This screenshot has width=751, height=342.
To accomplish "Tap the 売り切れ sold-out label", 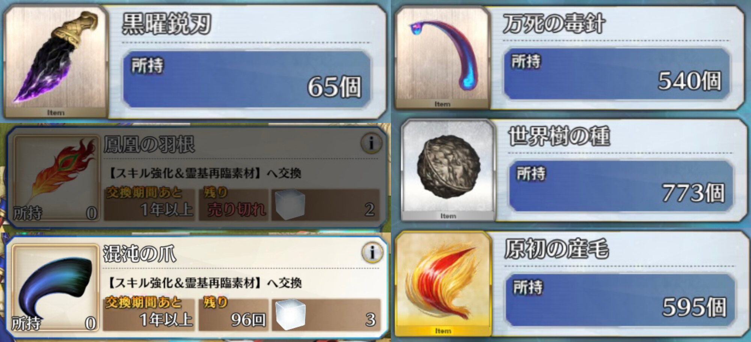I will click(x=237, y=209).
